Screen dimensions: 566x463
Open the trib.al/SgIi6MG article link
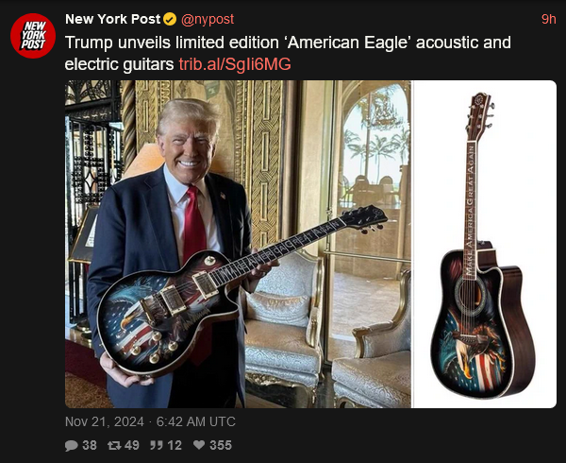tap(235, 64)
